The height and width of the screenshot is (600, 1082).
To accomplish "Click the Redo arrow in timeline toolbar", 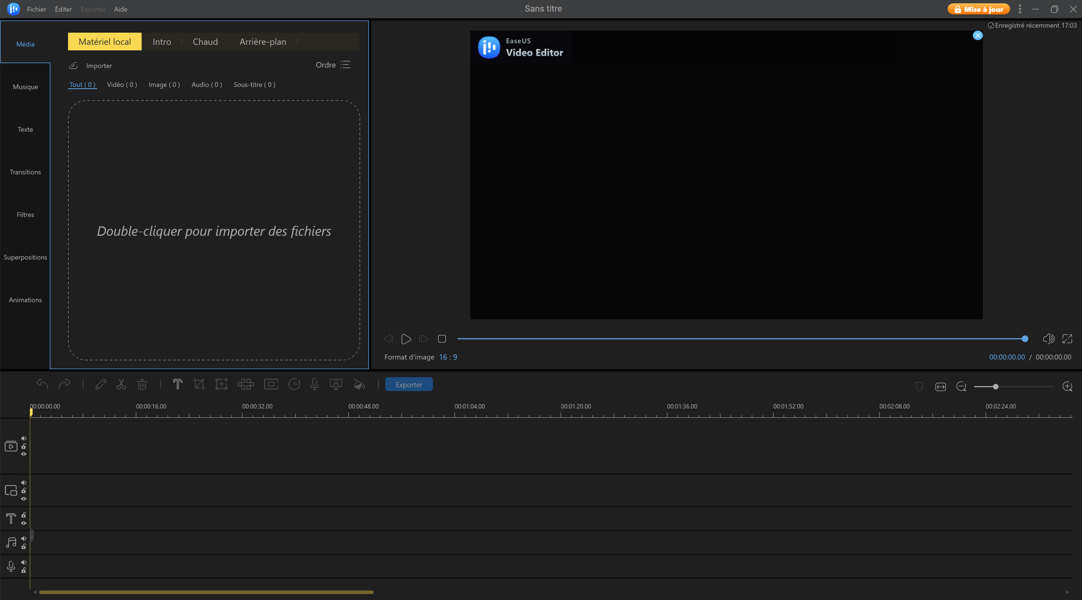I will [x=64, y=384].
